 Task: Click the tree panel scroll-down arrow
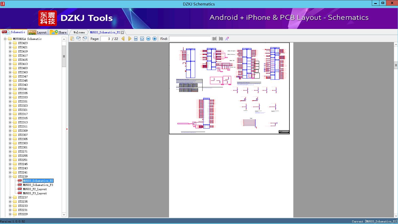(64, 215)
